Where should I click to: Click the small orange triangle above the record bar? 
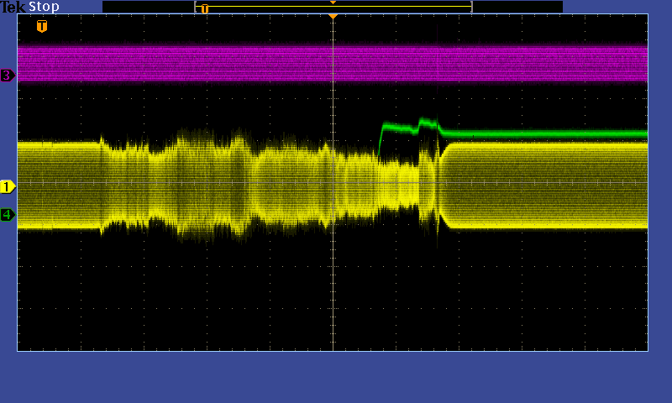pyautogui.click(x=333, y=3)
